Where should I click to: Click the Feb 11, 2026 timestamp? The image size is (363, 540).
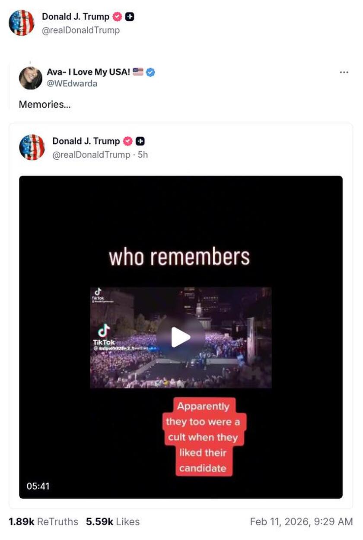click(x=302, y=522)
